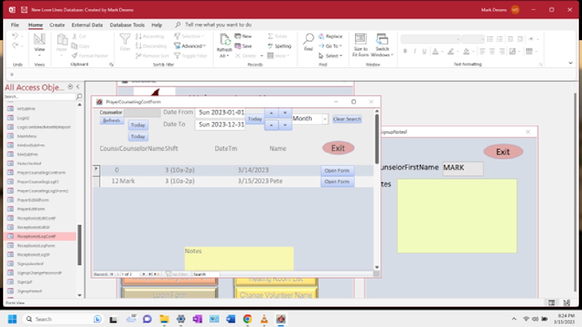Expand the Month period dropdown
This screenshot has height=327, width=582.
point(325,119)
